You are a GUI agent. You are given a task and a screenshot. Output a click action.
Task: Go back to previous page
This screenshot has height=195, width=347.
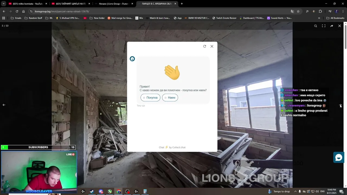point(4,11)
